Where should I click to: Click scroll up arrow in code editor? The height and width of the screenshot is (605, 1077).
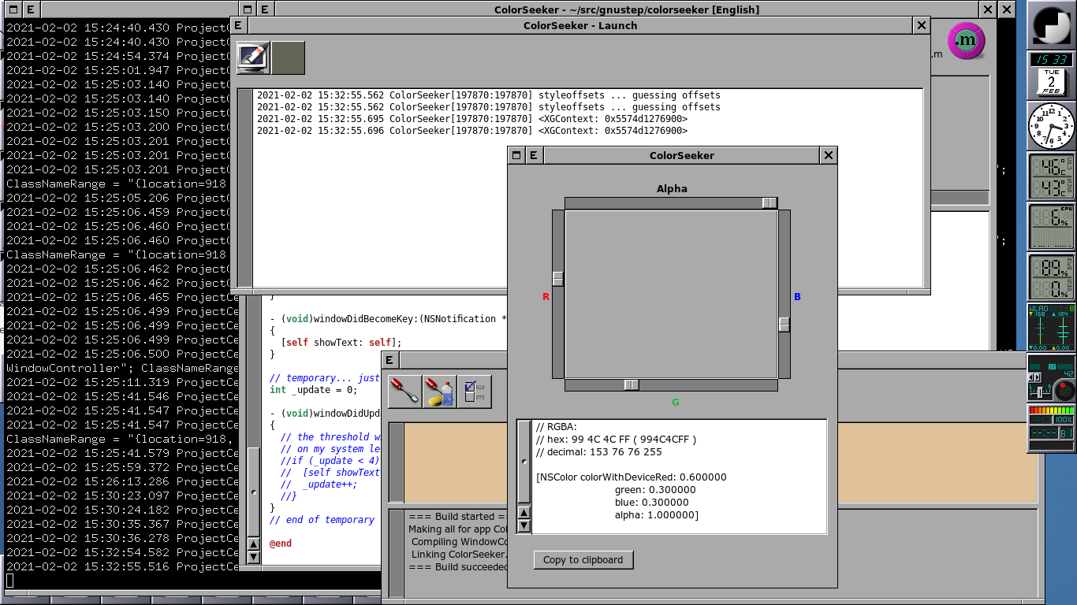tap(253, 544)
